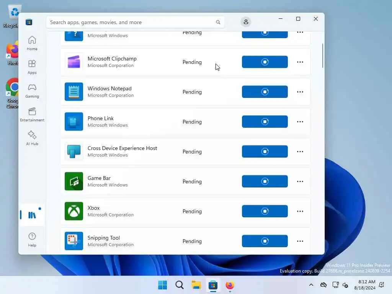Stop the Phone Link pending update

tap(265, 121)
